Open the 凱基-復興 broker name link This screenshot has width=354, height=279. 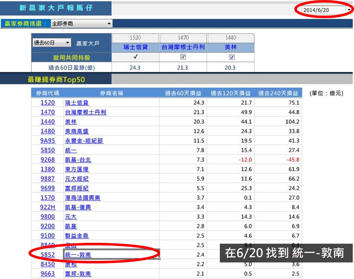tap(78, 207)
